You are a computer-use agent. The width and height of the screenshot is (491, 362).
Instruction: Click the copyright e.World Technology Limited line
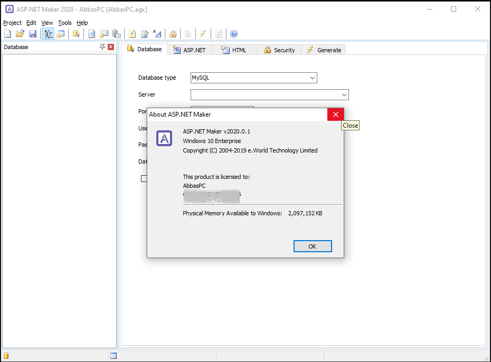click(x=250, y=150)
